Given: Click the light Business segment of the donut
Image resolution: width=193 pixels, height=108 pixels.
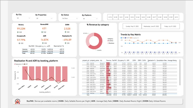Looking at the screenshot, I should pos(88,39).
